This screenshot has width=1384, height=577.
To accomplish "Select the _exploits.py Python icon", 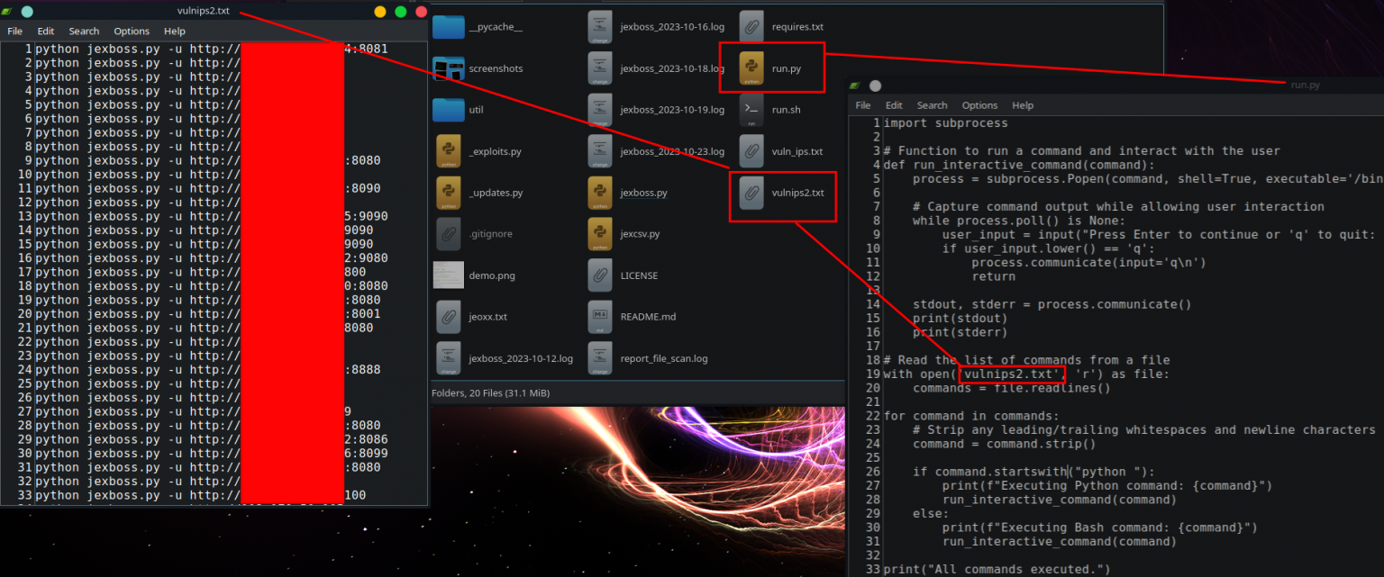I will pos(448,150).
